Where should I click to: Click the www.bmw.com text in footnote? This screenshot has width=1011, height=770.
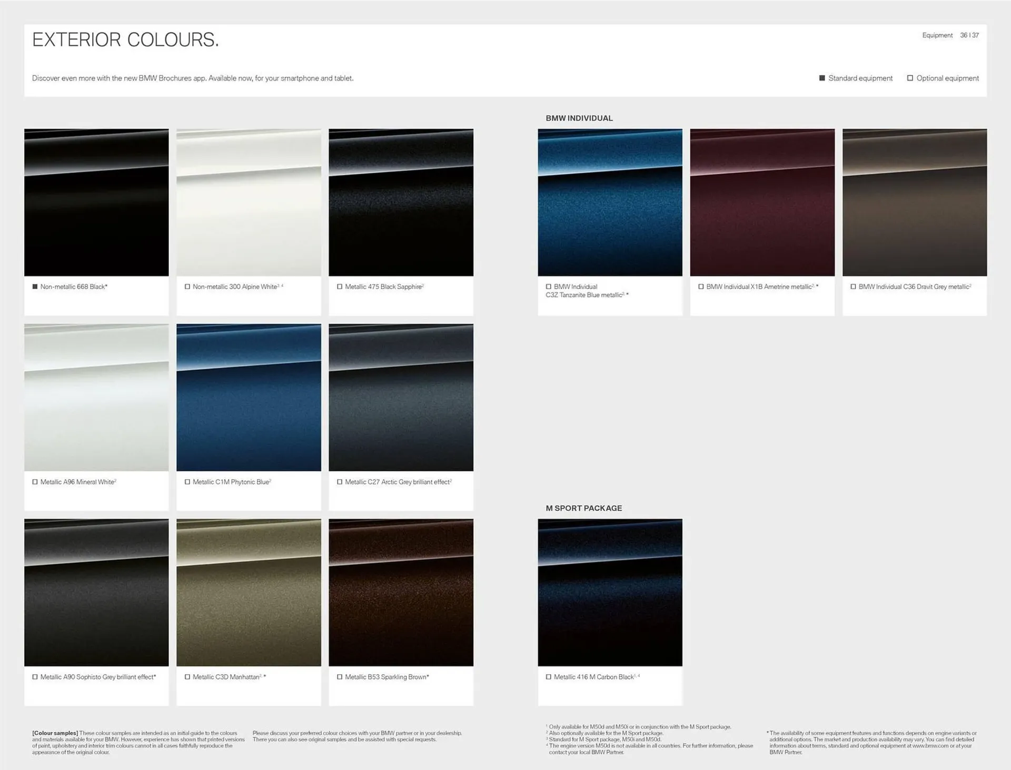point(930,746)
